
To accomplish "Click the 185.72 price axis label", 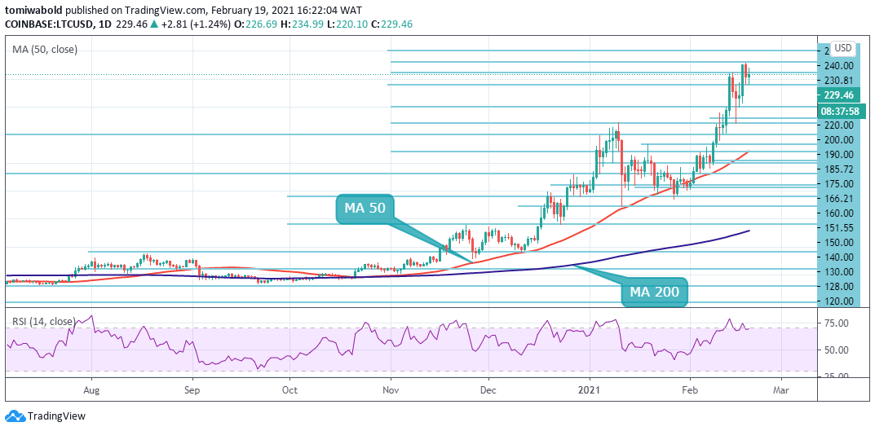I will [x=838, y=169].
